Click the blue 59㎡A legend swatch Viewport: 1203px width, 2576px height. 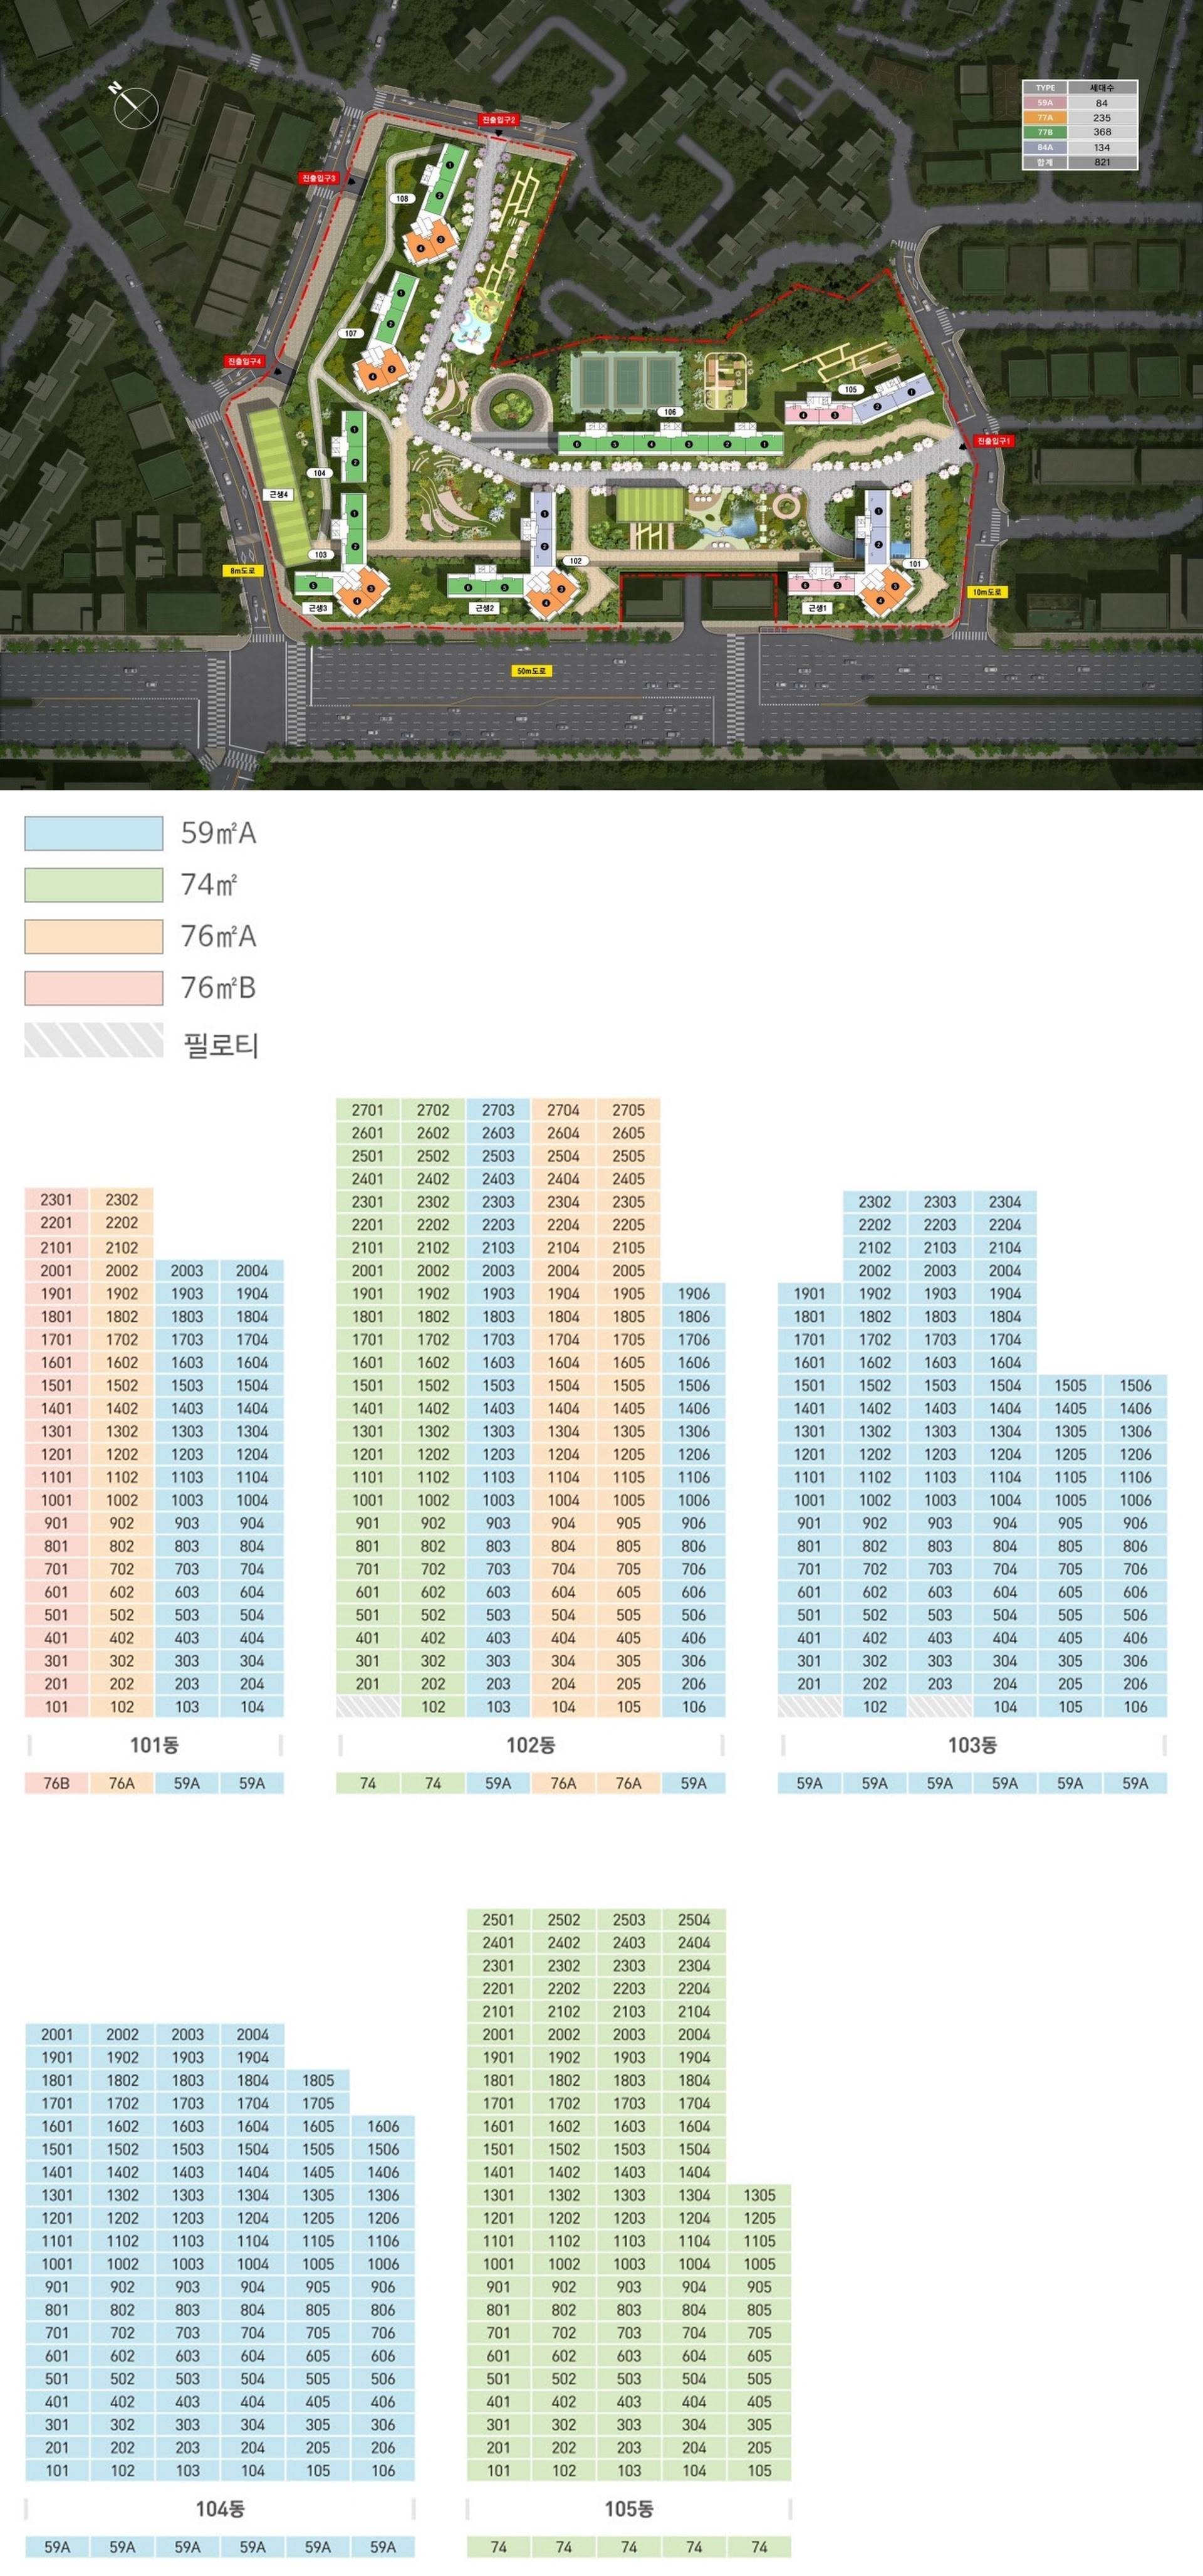[94, 833]
